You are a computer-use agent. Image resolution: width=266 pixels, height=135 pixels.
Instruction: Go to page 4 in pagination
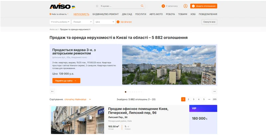(199, 99)
